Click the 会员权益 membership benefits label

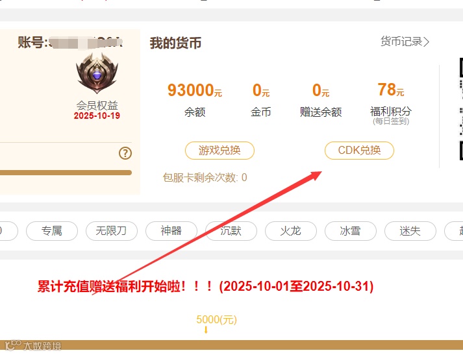point(97,105)
